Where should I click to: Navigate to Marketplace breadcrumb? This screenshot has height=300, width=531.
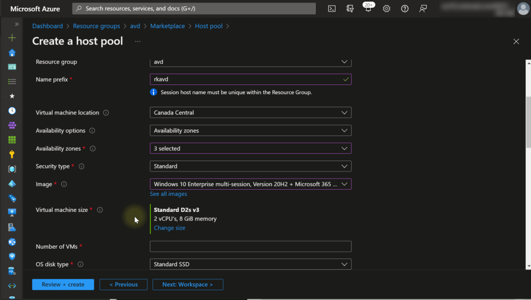pyautogui.click(x=167, y=26)
